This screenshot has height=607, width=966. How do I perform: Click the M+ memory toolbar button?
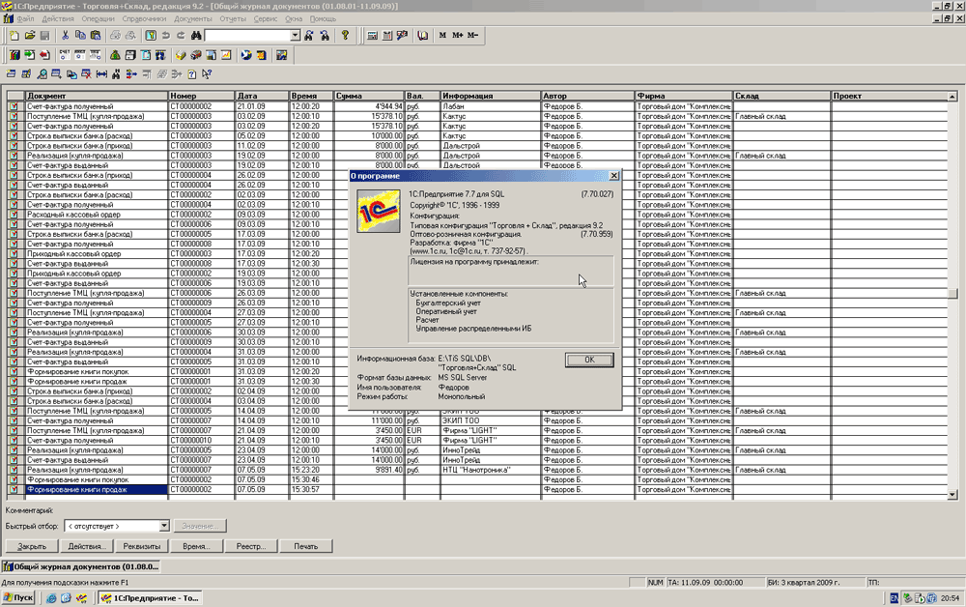[x=457, y=36]
